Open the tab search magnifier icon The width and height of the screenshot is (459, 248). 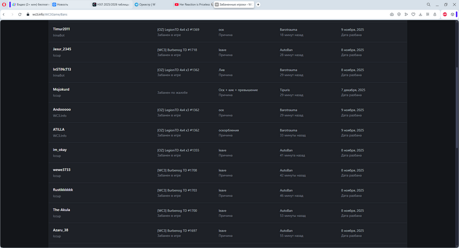428,4
